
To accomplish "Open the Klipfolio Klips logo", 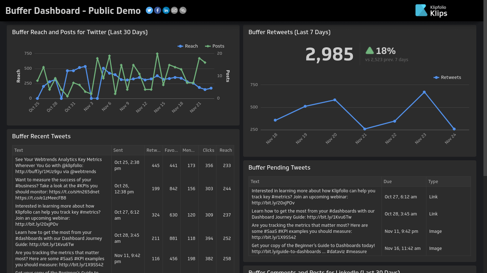I will coord(431,10).
